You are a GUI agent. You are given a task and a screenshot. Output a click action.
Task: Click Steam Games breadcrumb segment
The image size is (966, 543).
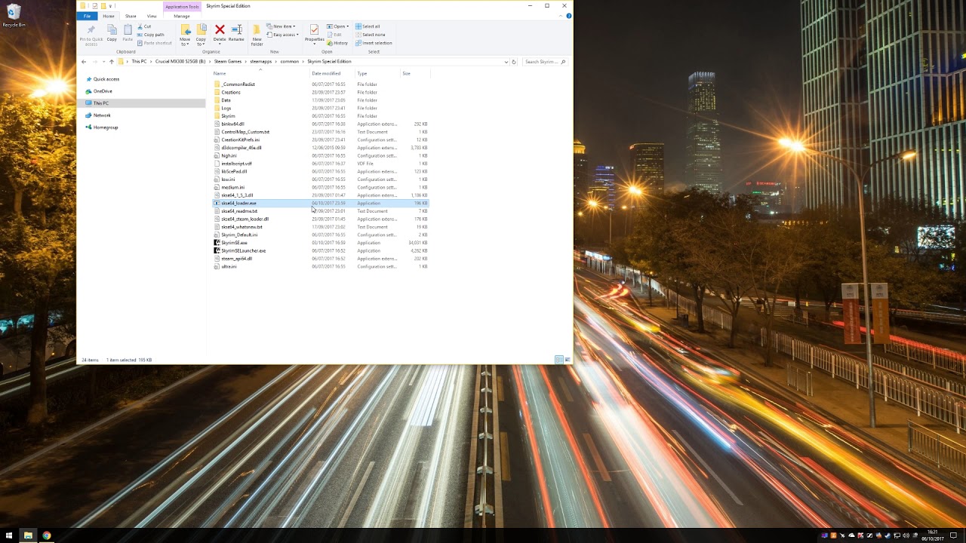pos(228,62)
